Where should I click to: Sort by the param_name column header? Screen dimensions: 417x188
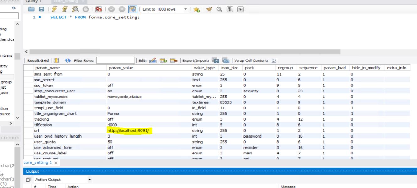click(48, 68)
